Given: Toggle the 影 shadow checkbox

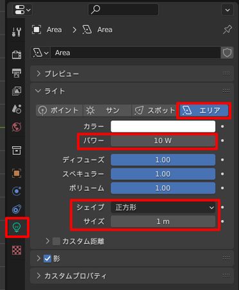Looking at the screenshot, I should (x=48, y=258).
